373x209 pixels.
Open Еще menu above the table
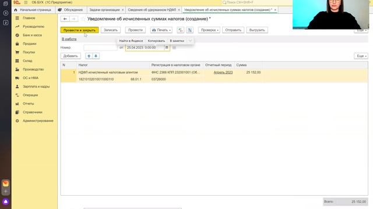click(x=361, y=56)
